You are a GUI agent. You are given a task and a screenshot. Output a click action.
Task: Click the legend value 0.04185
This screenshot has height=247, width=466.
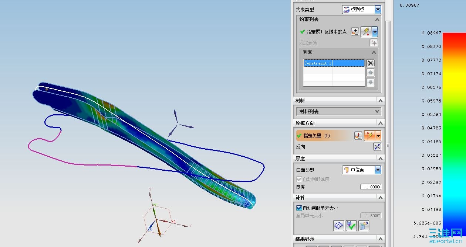pos(431,142)
